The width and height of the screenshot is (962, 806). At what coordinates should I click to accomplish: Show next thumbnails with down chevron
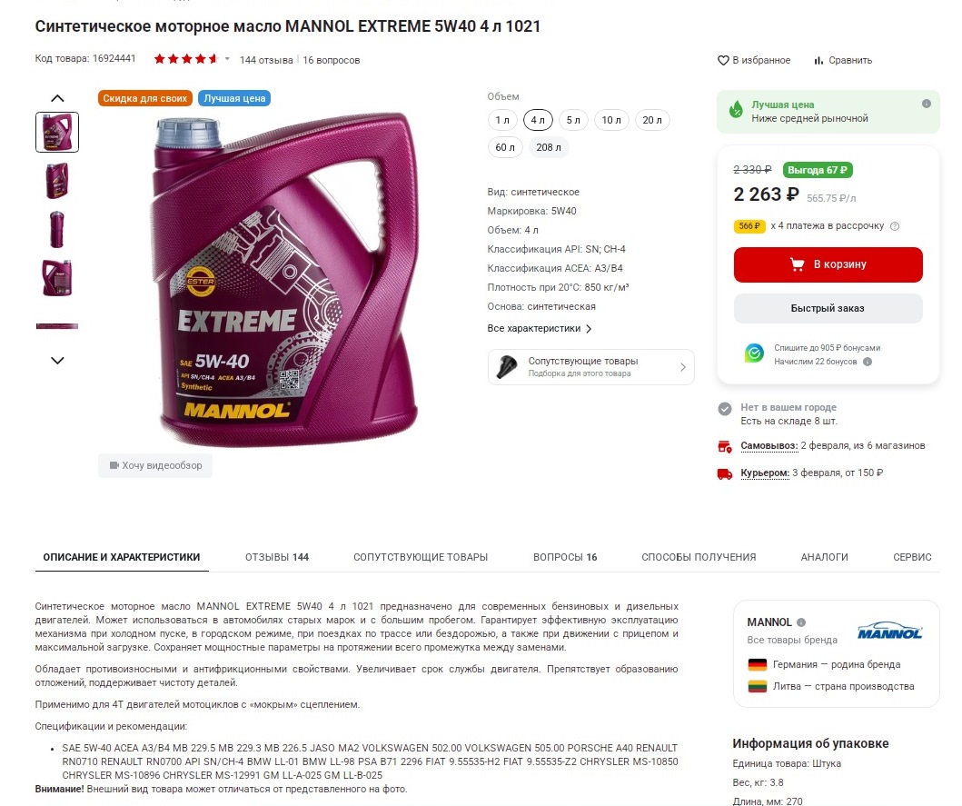coord(57,361)
